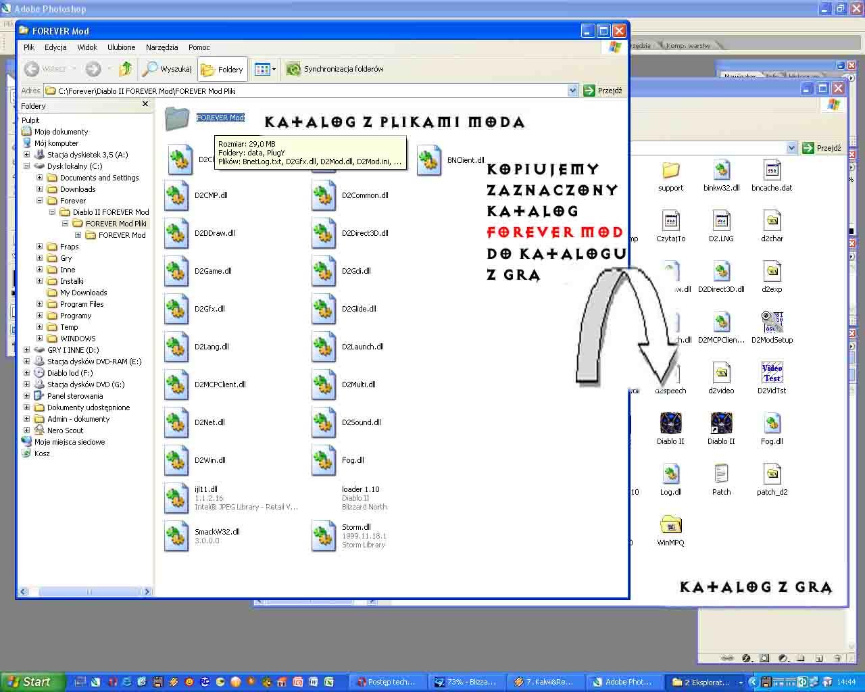Open the Ulubione menu

point(121,47)
